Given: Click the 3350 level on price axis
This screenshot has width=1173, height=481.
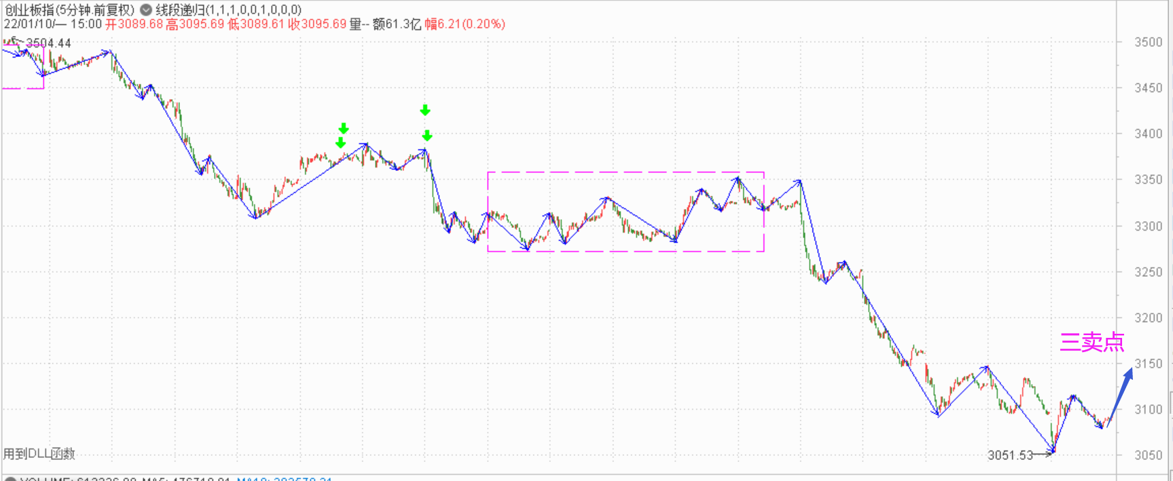Looking at the screenshot, I should (1148, 180).
